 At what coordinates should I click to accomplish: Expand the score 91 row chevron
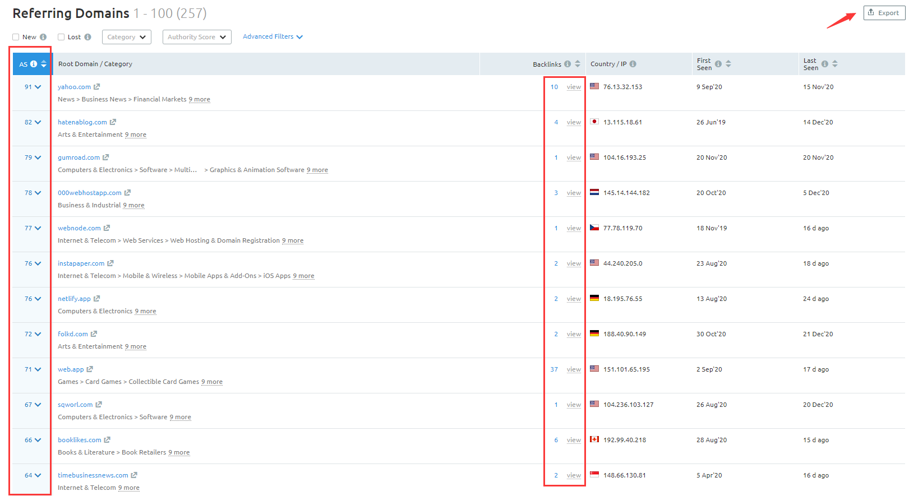(38, 87)
